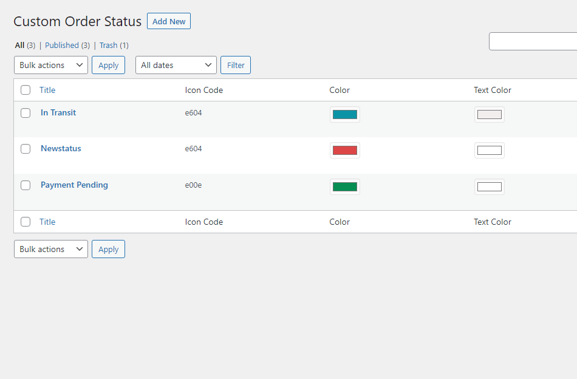
Task: Sort statuses by Title column
Action: (47, 90)
